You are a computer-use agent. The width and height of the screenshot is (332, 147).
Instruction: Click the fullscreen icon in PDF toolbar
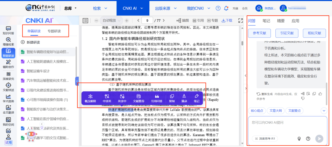(241, 20)
